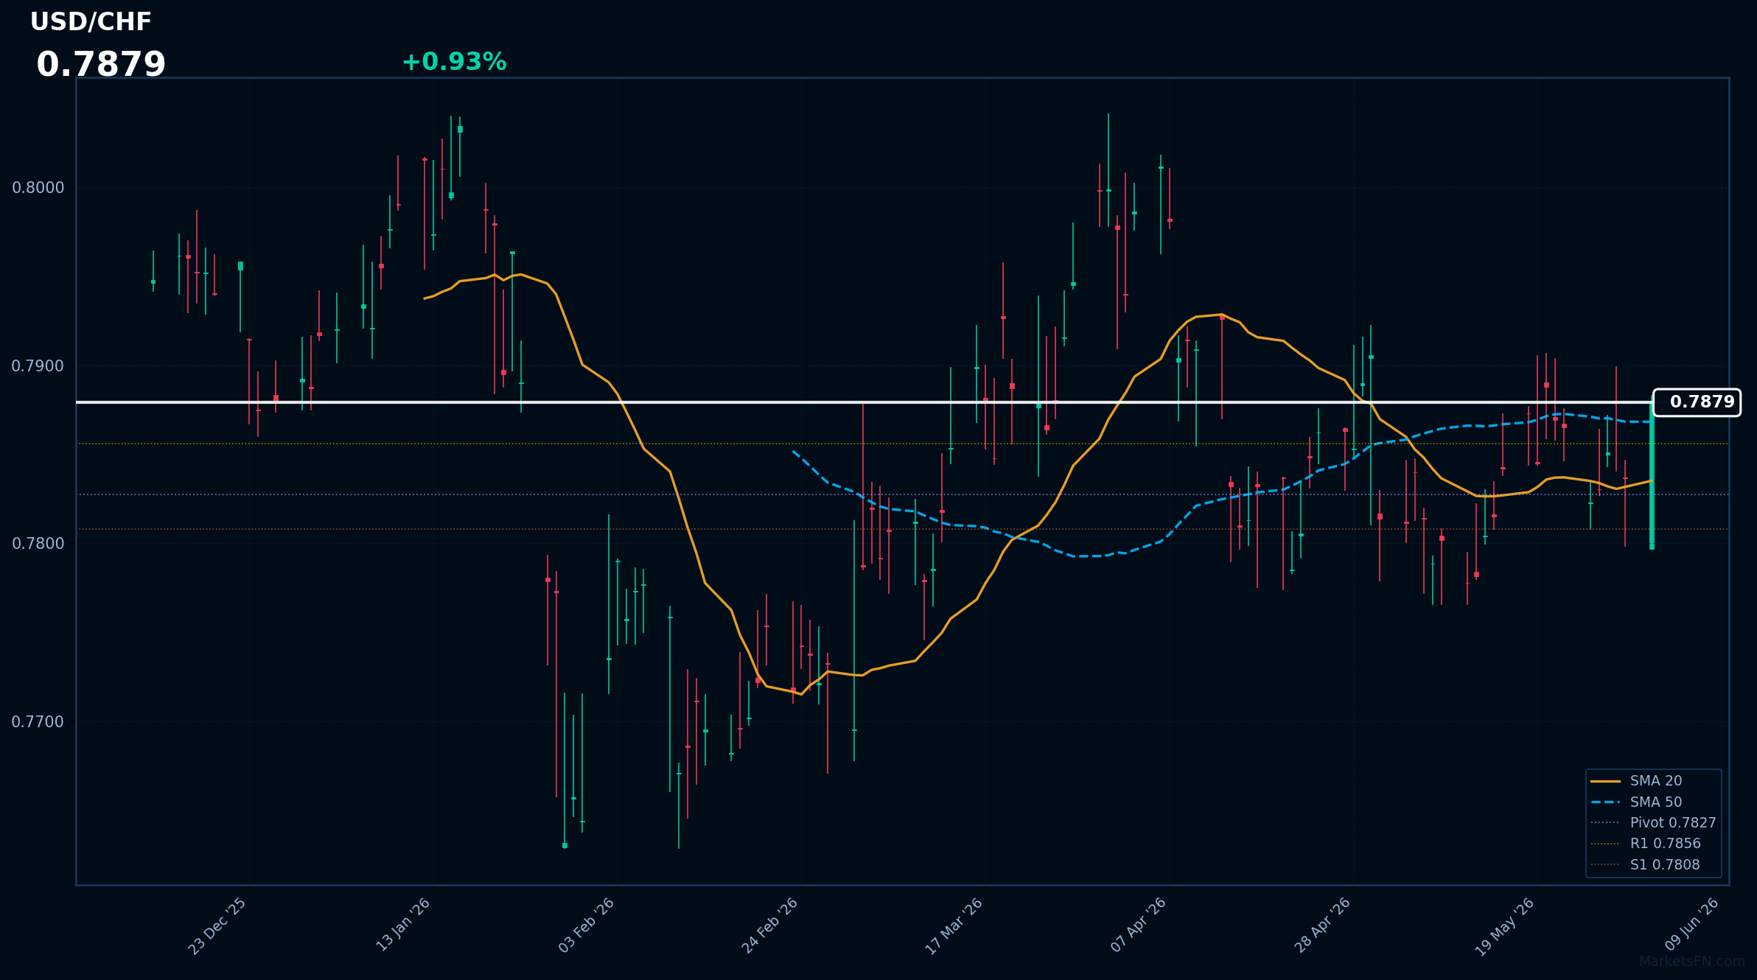Click the 0.8000 y-axis label
This screenshot has width=1757, height=980.
click(x=38, y=188)
